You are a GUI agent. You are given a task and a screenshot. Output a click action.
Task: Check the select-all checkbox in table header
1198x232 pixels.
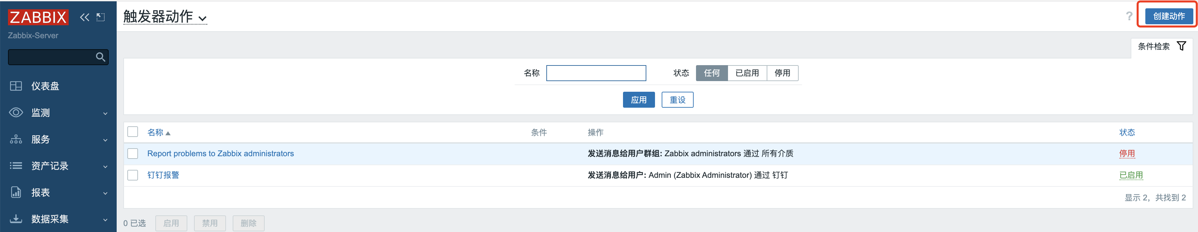[133, 132]
